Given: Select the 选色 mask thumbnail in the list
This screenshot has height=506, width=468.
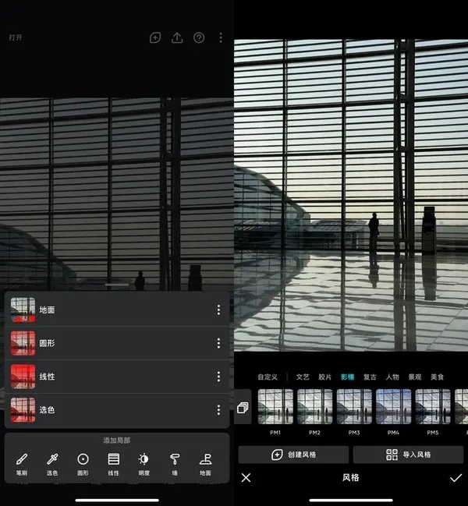Looking at the screenshot, I should coord(23,410).
